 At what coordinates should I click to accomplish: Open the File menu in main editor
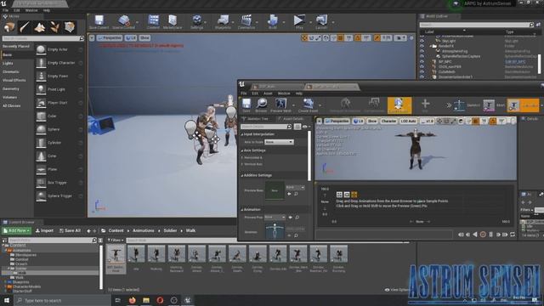[x=6, y=10]
